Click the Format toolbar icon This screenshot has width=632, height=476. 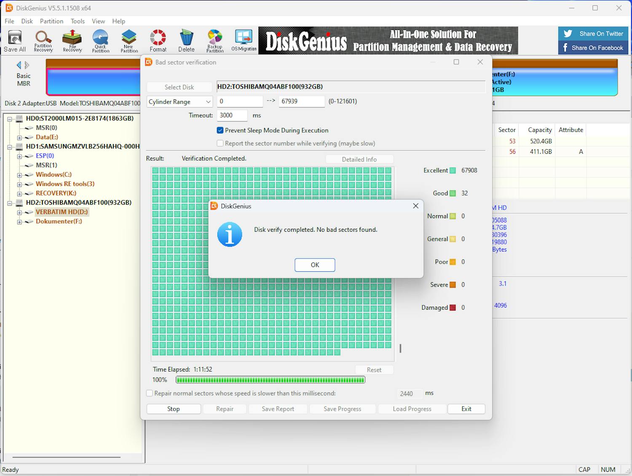coord(158,41)
